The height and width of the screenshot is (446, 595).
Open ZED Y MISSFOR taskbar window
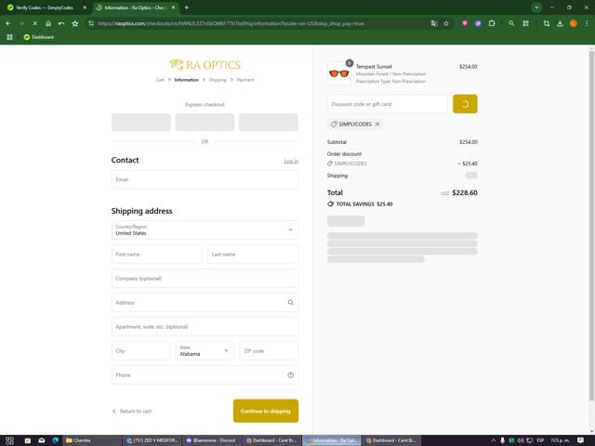[152, 440]
